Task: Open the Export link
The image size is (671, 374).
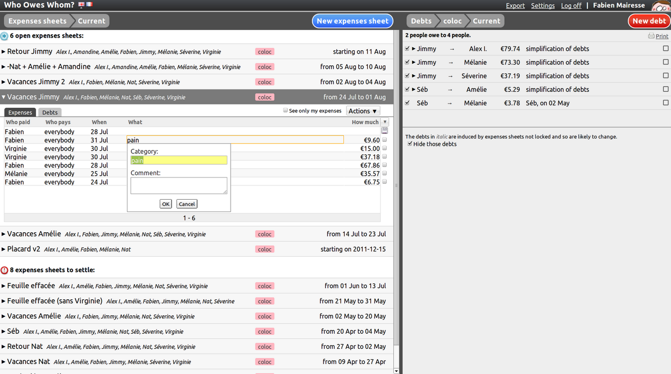Action: [515, 5]
